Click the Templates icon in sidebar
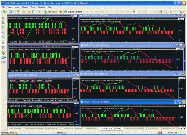The image size is (187, 135). pos(3,62)
